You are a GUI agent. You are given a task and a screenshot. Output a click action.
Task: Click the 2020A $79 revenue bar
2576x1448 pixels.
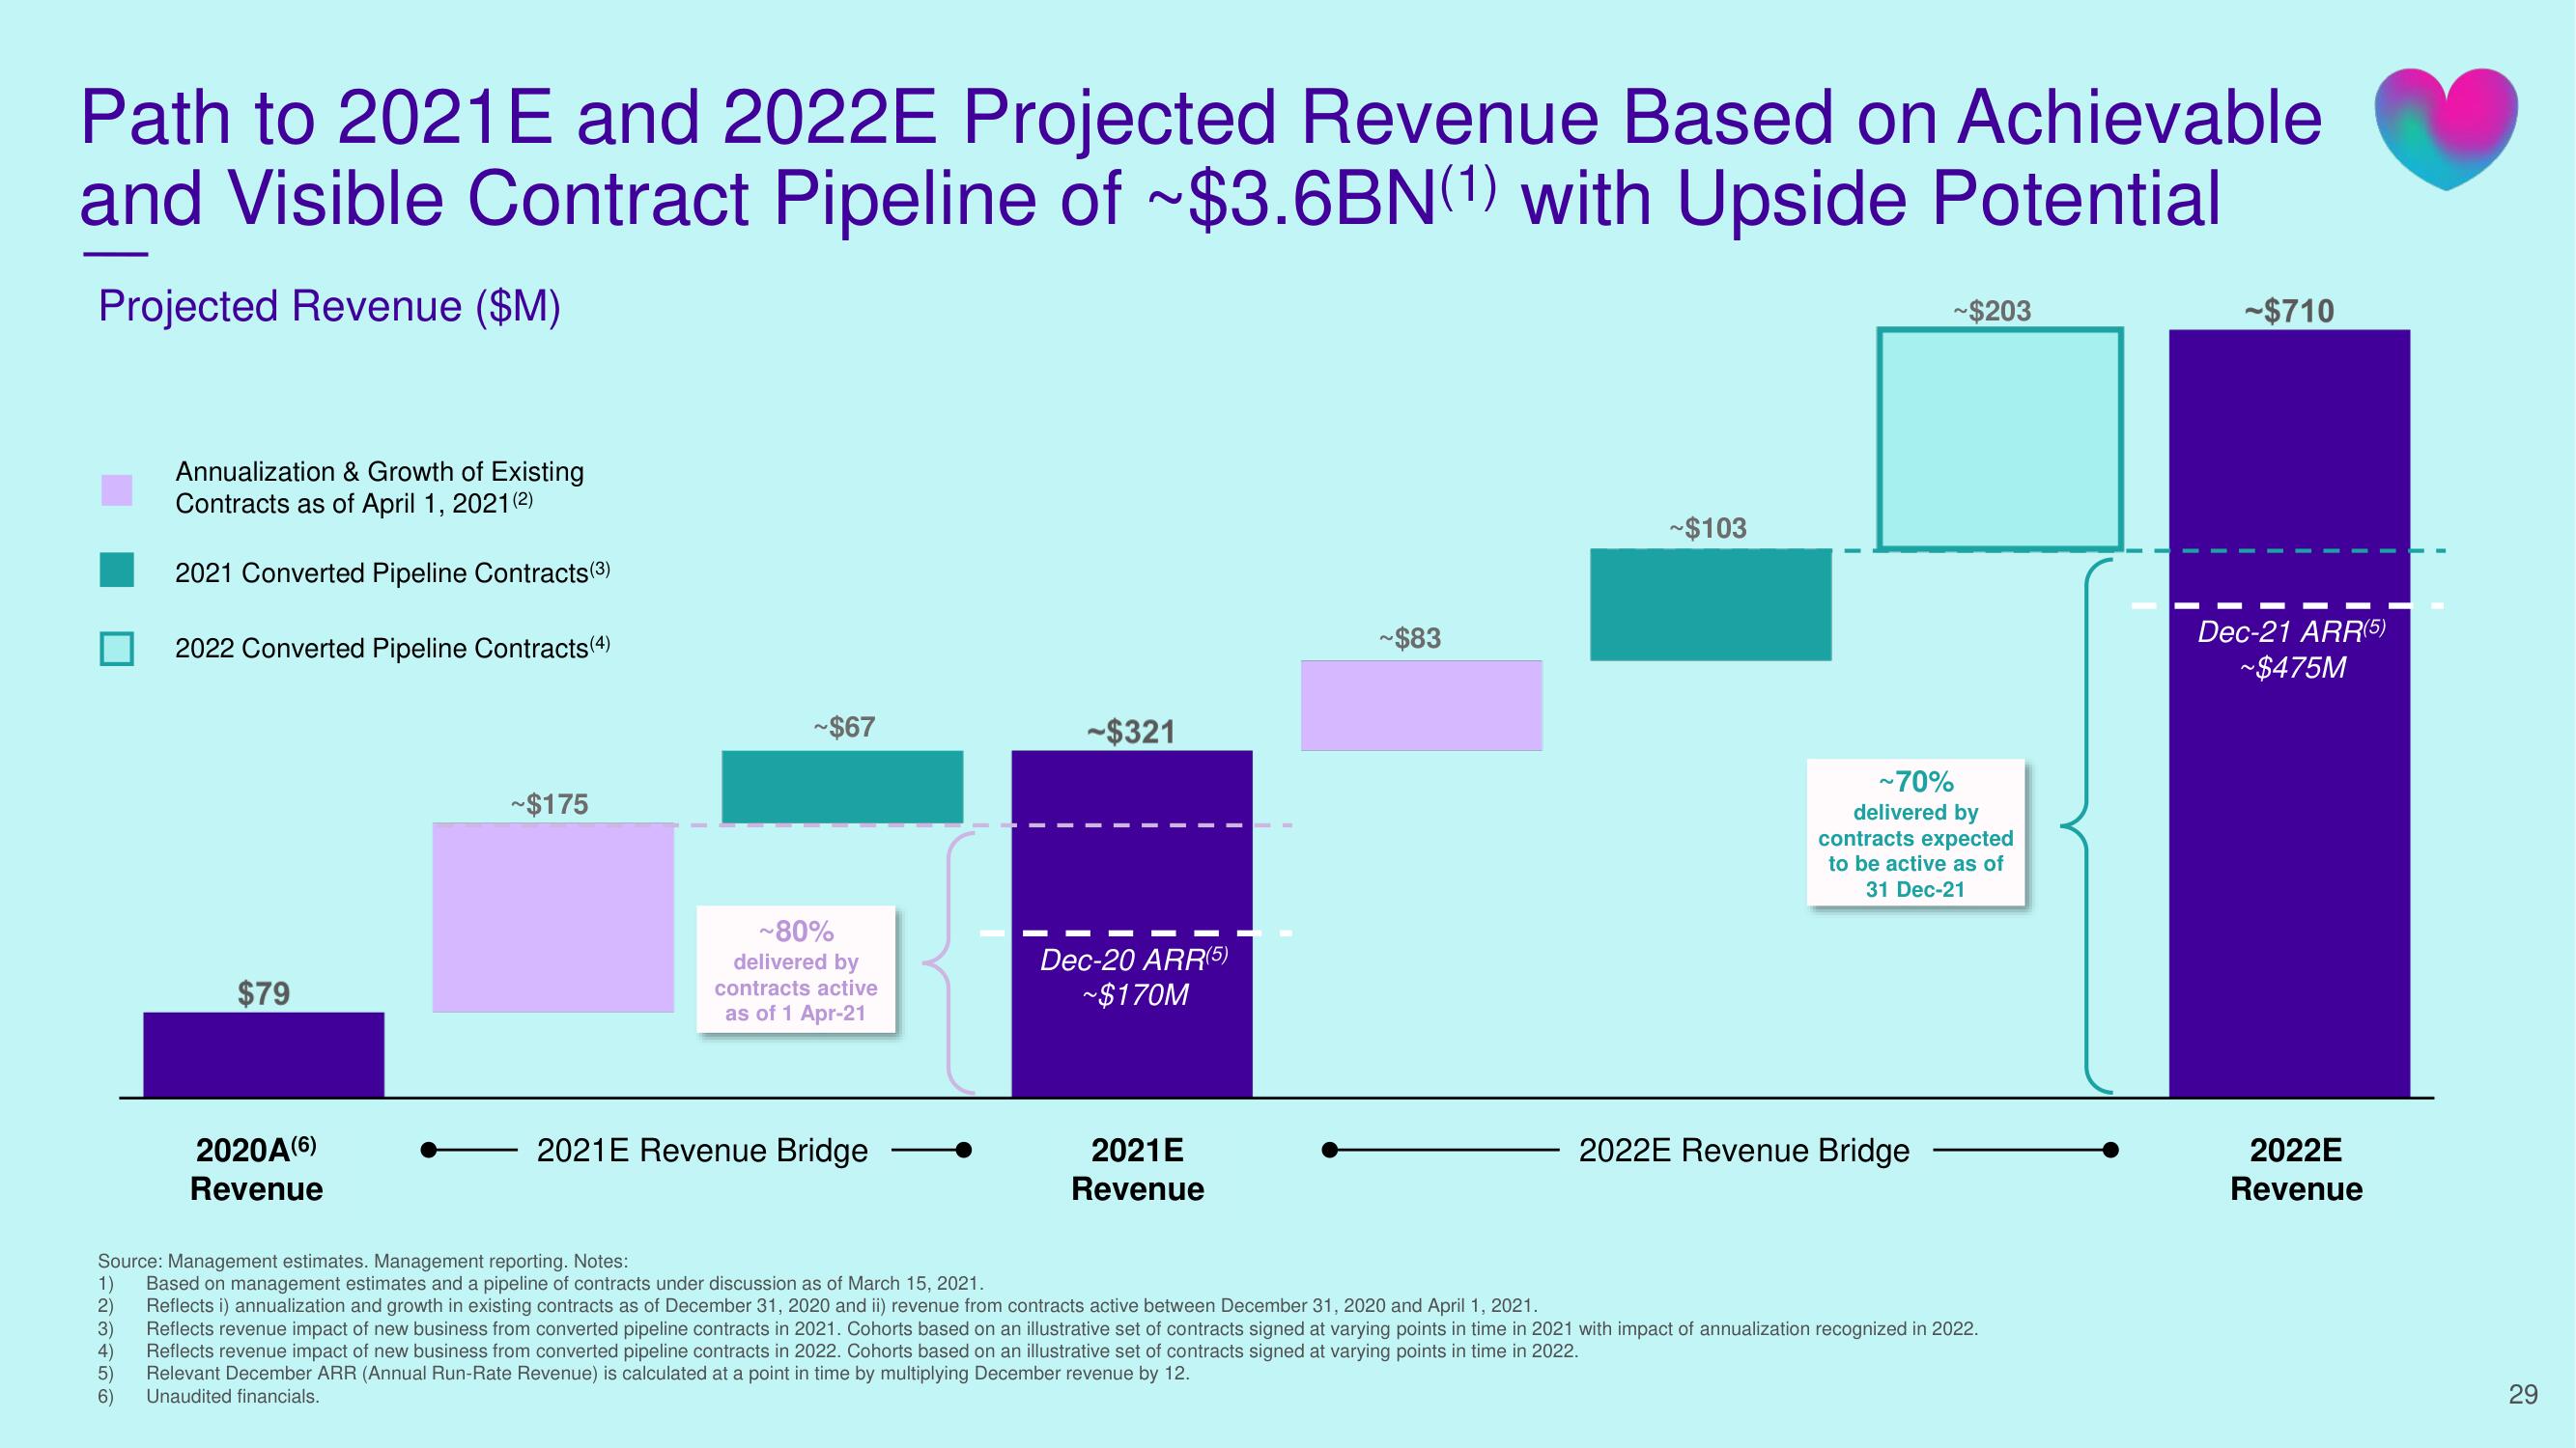(264, 1054)
